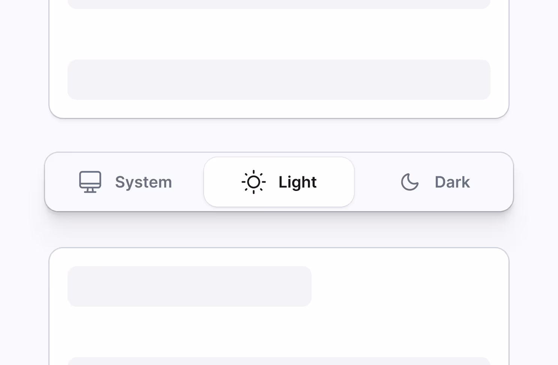The width and height of the screenshot is (558, 365).
Task: Click the short gray placeholder in lower card
Action: coord(189,286)
